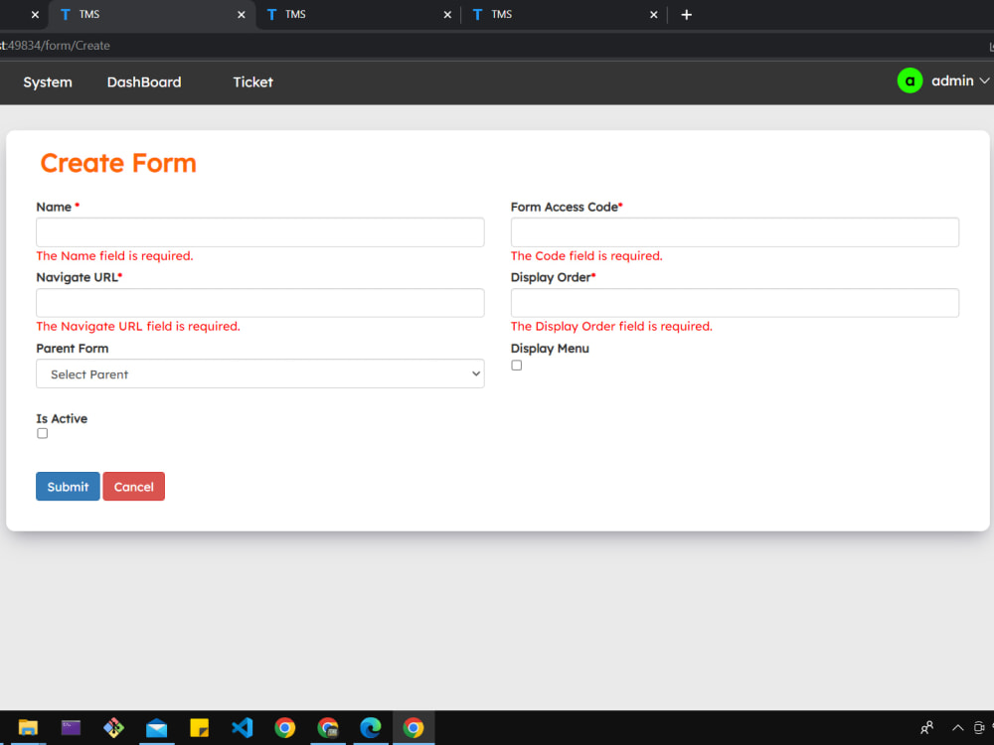Screen dimensions: 994x745
Task: Click 'The Display Order field is required.' text
Action: (x=611, y=326)
